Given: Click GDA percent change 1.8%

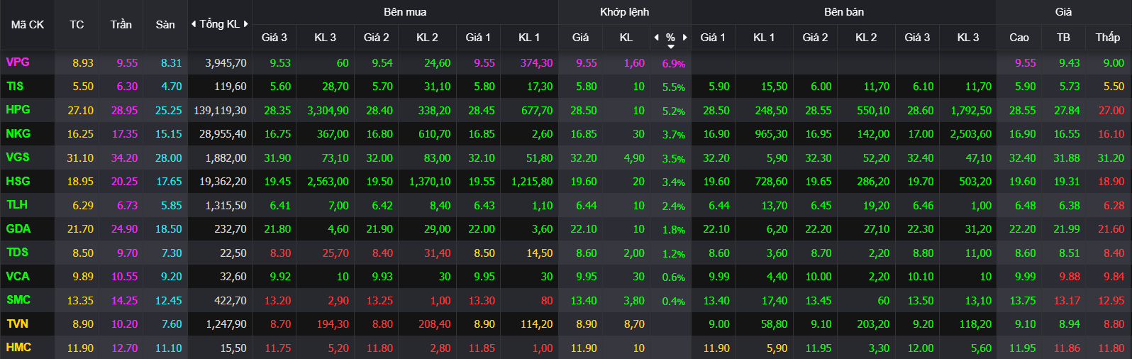Looking at the screenshot, I should [674, 230].
